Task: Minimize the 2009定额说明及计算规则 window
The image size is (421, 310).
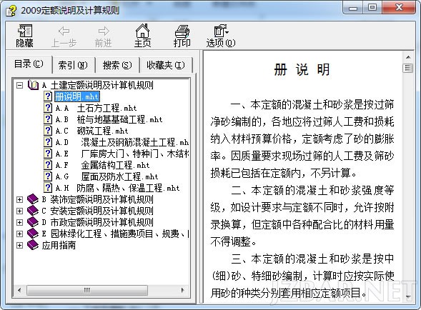Action: pyautogui.click(x=353, y=8)
